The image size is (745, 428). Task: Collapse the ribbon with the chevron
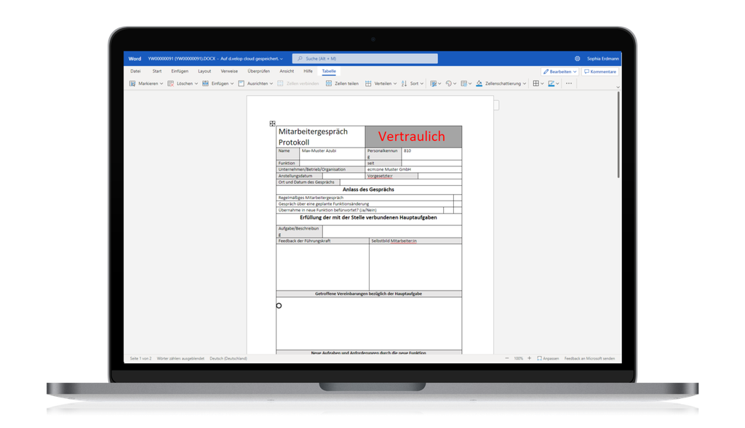pos(618,87)
